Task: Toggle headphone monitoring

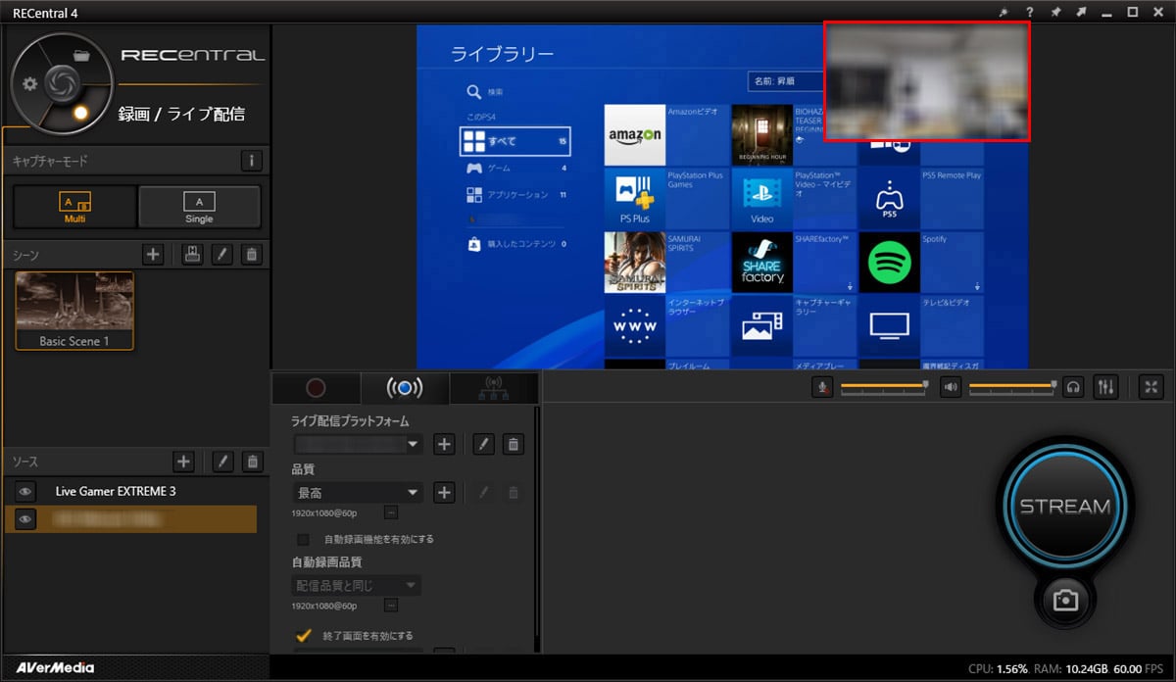Action: [1074, 387]
